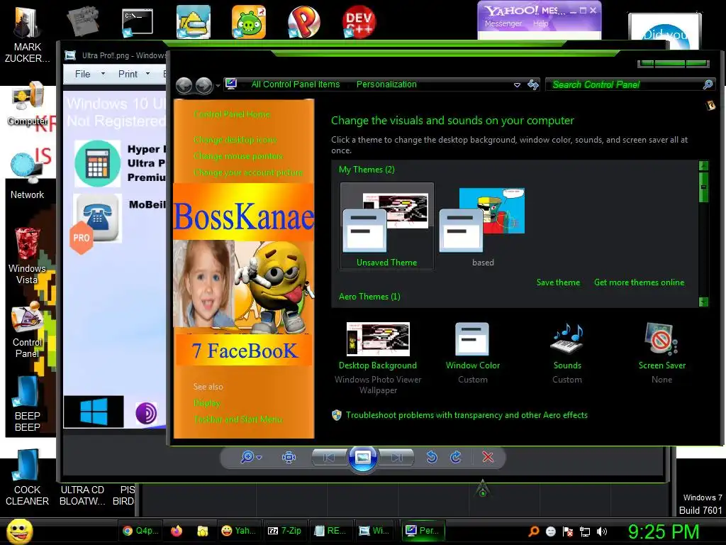Go to previous image in Photo Viewer
Screen dimensions: 726x545
(330, 458)
